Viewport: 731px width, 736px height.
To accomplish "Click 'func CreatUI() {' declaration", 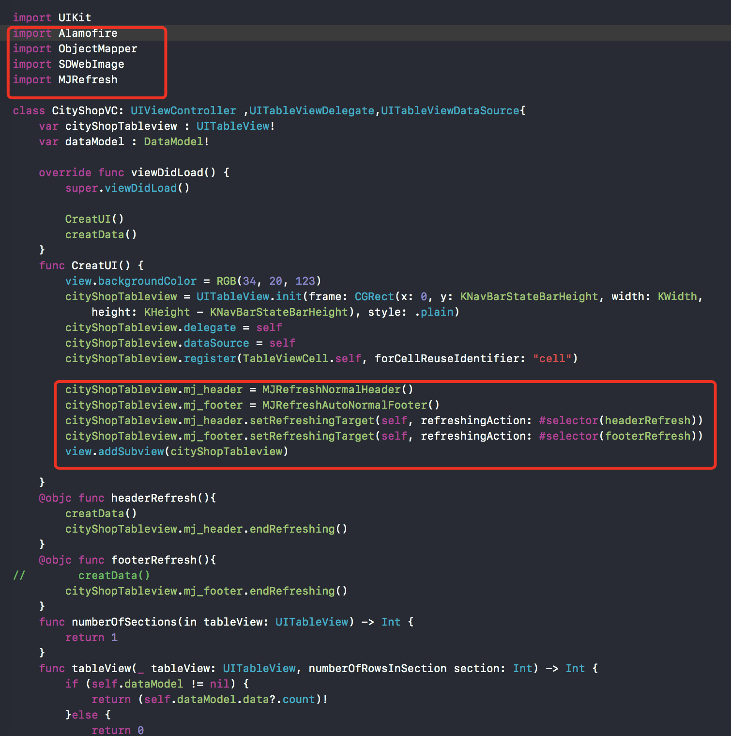I will point(91,266).
